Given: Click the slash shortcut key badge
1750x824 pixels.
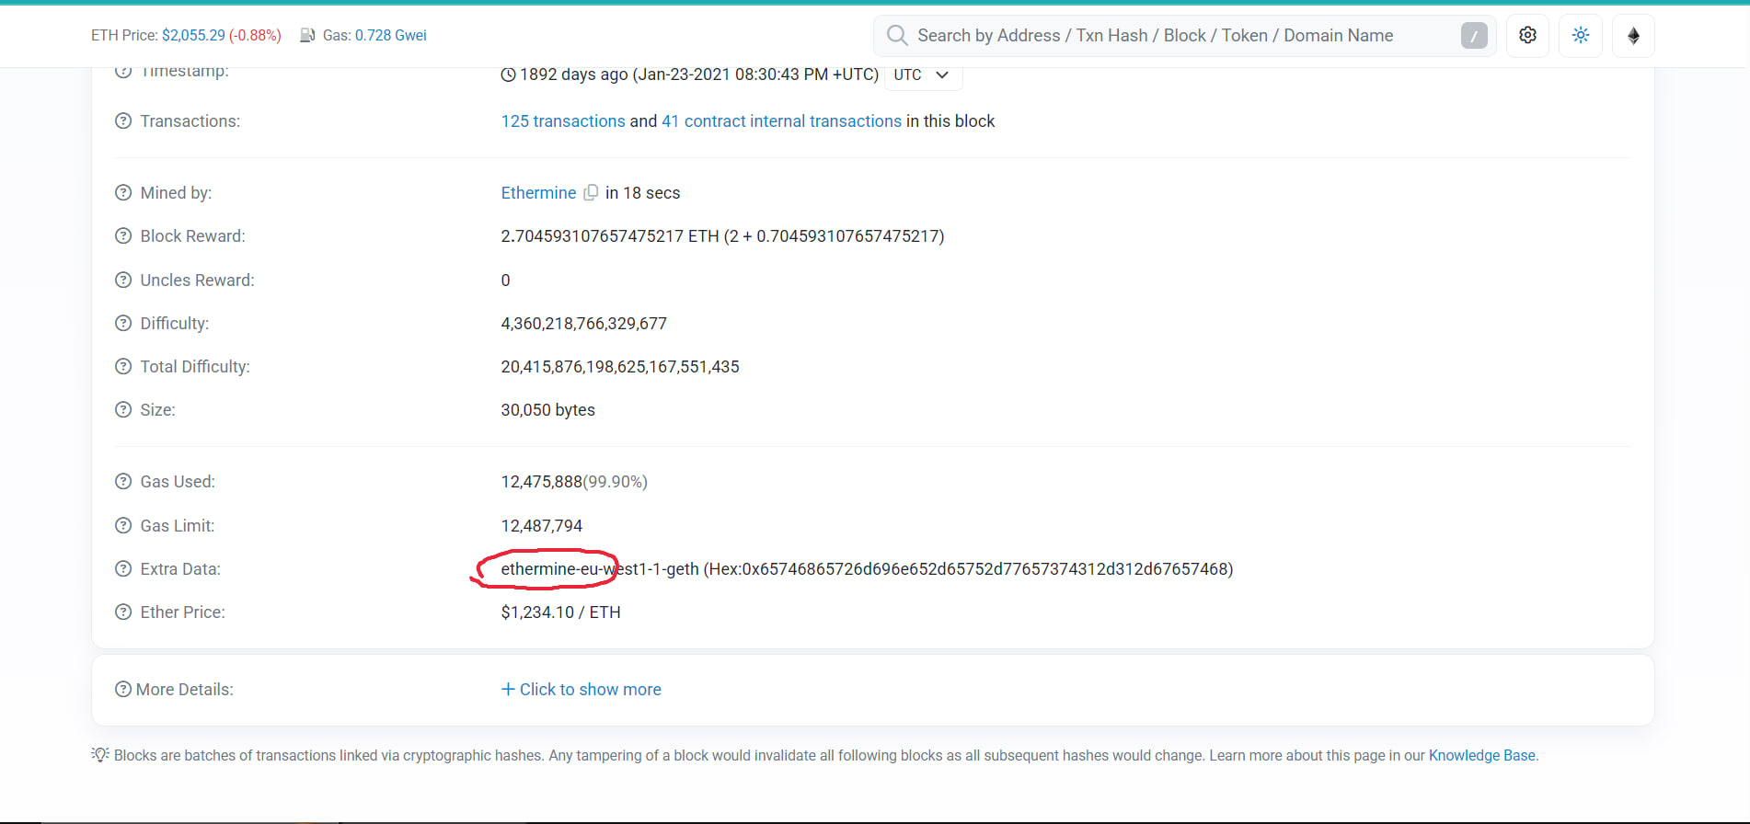Looking at the screenshot, I should point(1474,36).
